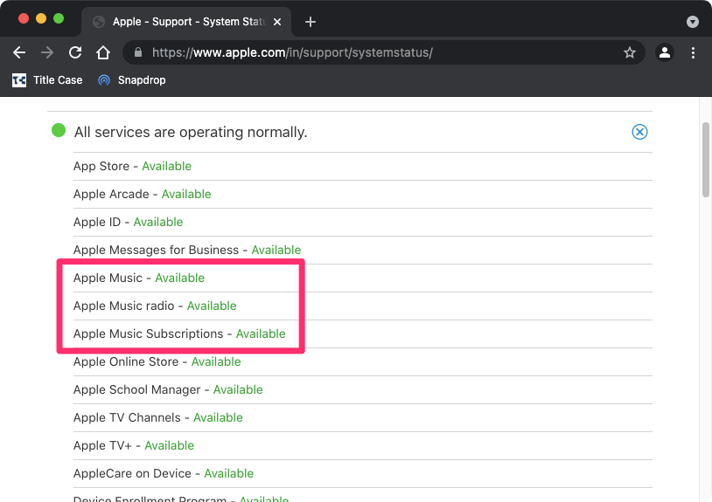Image resolution: width=712 pixels, height=502 pixels.
Task: Click the 'Apple TV+ - Available' row
Action: [363, 446]
